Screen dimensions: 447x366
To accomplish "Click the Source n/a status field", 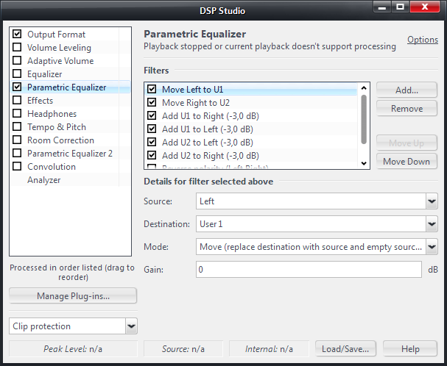I will (x=183, y=348).
